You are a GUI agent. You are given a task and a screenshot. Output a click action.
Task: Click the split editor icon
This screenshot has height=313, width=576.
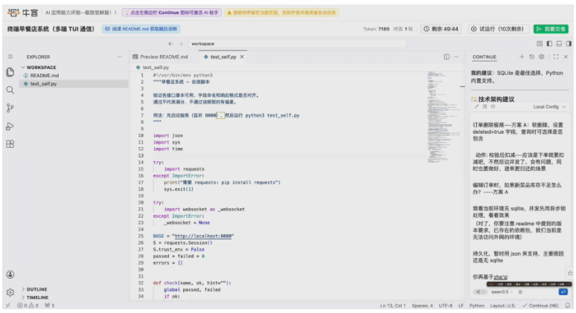point(447,57)
